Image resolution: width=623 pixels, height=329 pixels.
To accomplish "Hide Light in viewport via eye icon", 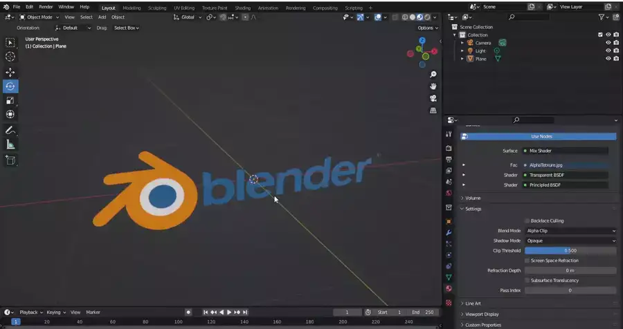I will pos(608,50).
